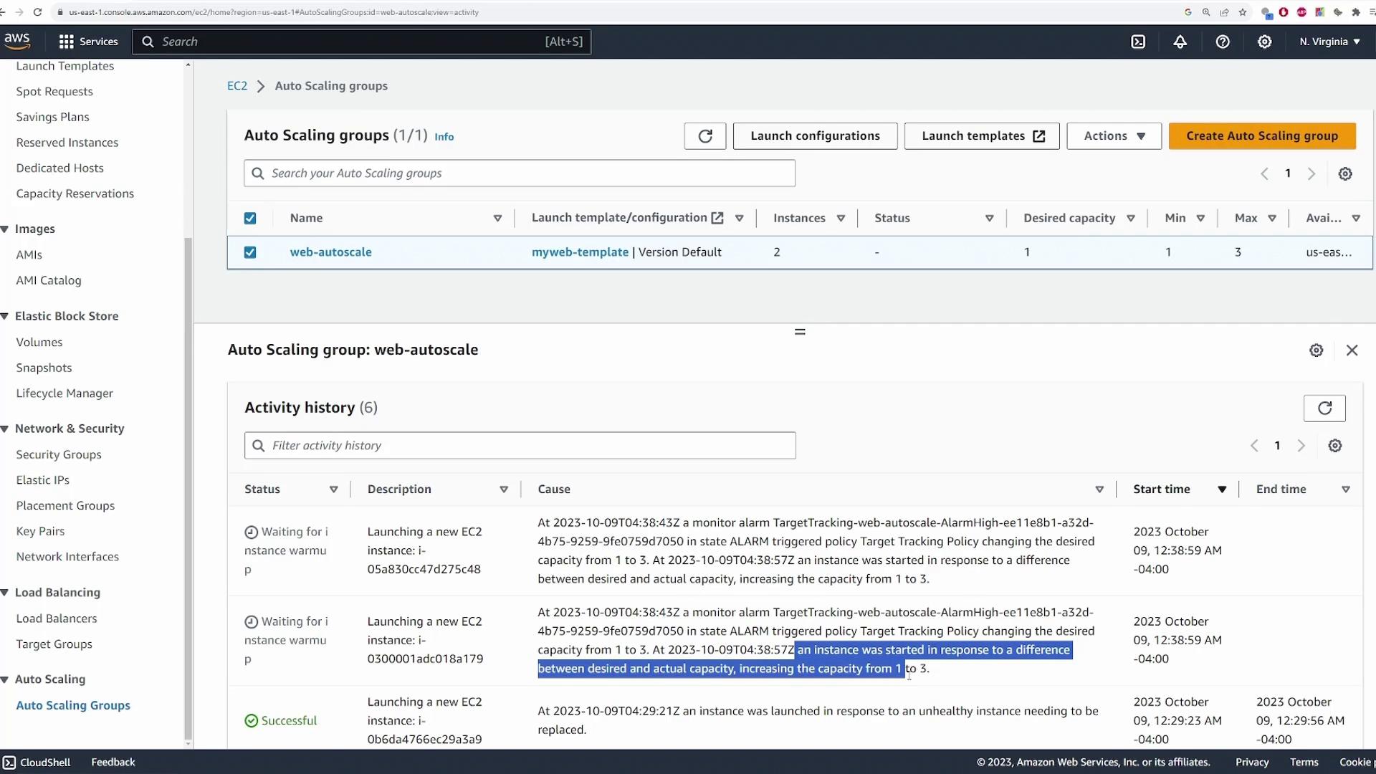Screen dimensions: 1376x774
Task: Uncheck the web-autoscale row checkbox
Action: click(250, 252)
